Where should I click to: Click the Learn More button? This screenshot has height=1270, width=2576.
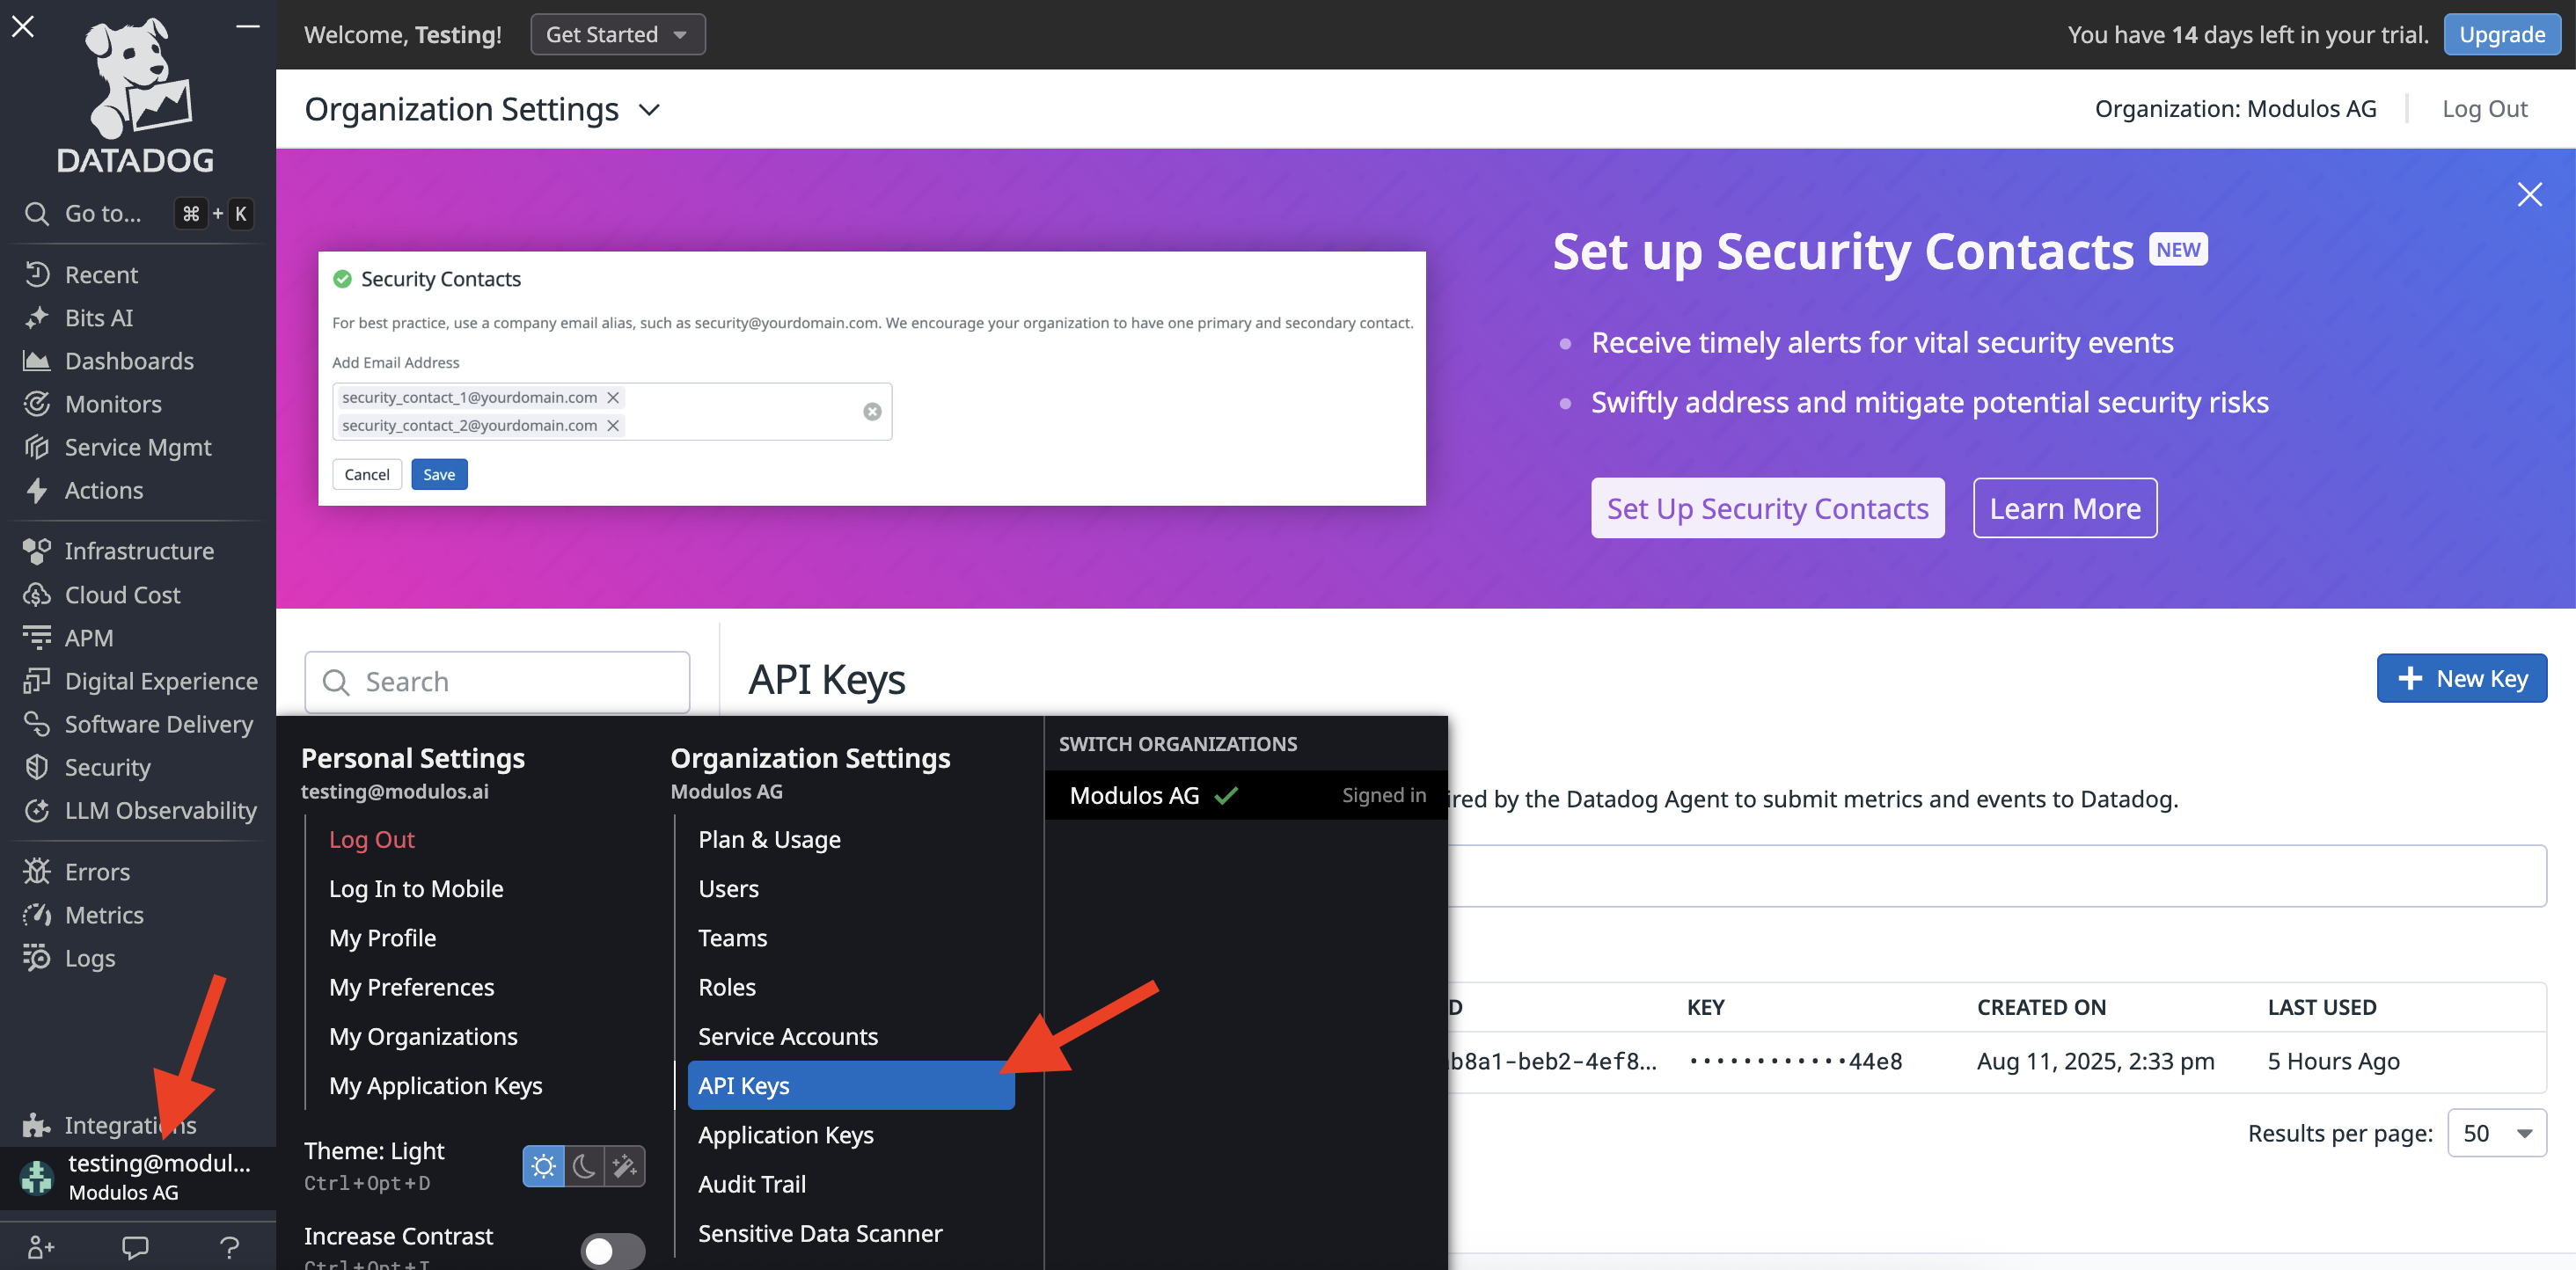pyautogui.click(x=2064, y=508)
